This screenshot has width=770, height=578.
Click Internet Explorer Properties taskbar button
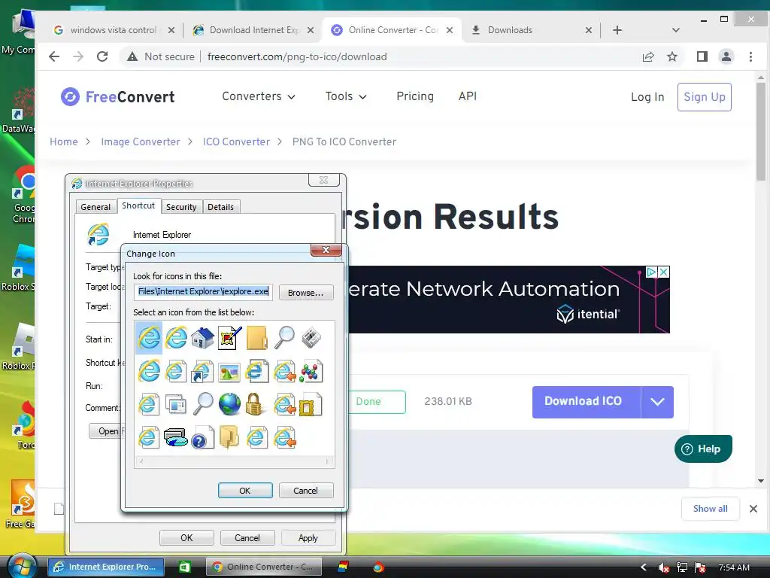tap(105, 567)
